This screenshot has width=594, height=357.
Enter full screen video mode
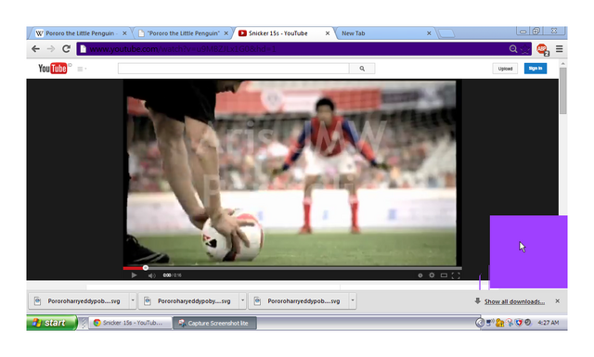[456, 275]
